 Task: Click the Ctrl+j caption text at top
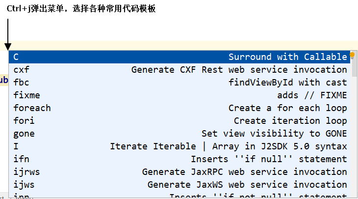coord(81,9)
